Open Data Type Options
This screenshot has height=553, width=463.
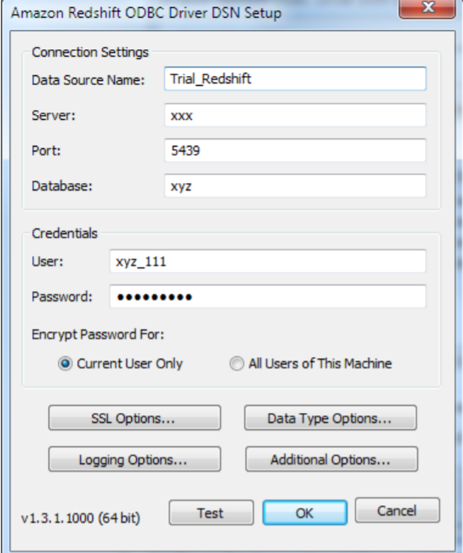tap(330, 418)
